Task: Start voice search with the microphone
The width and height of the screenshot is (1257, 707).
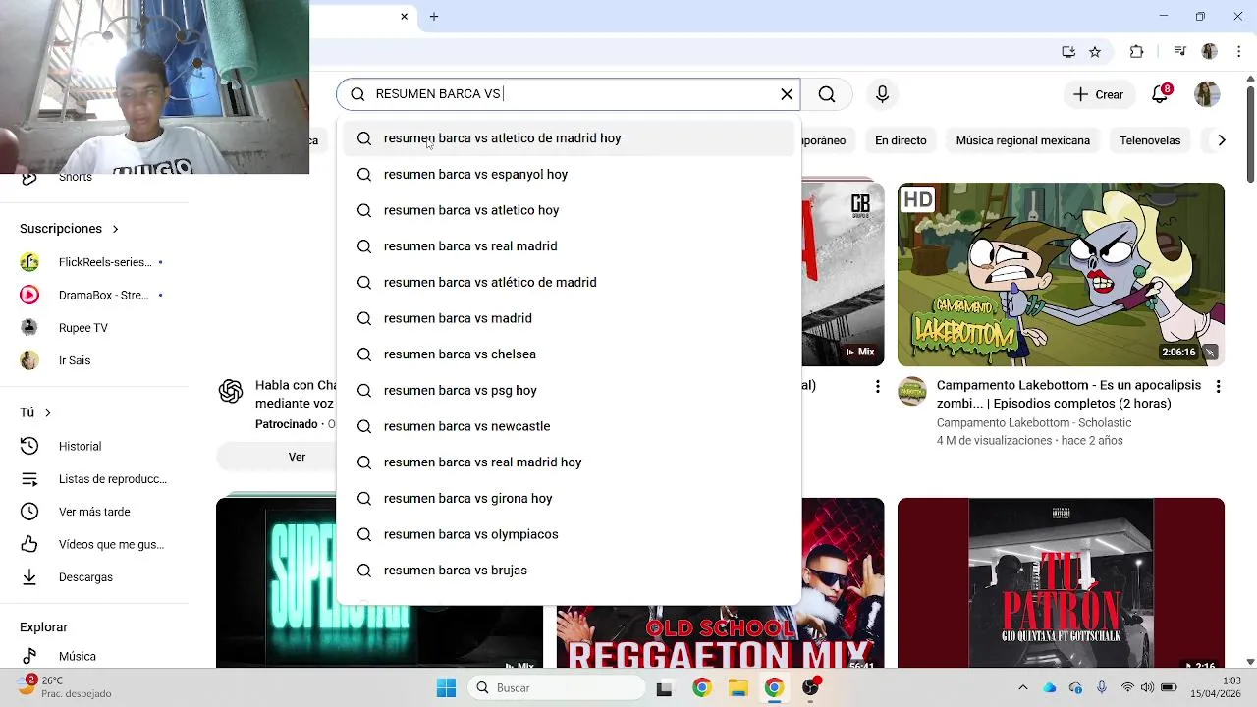Action: pyautogui.click(x=882, y=94)
